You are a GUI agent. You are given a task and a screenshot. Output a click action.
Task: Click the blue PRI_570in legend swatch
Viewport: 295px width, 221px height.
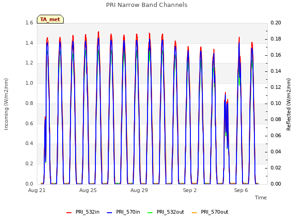(x=110, y=213)
